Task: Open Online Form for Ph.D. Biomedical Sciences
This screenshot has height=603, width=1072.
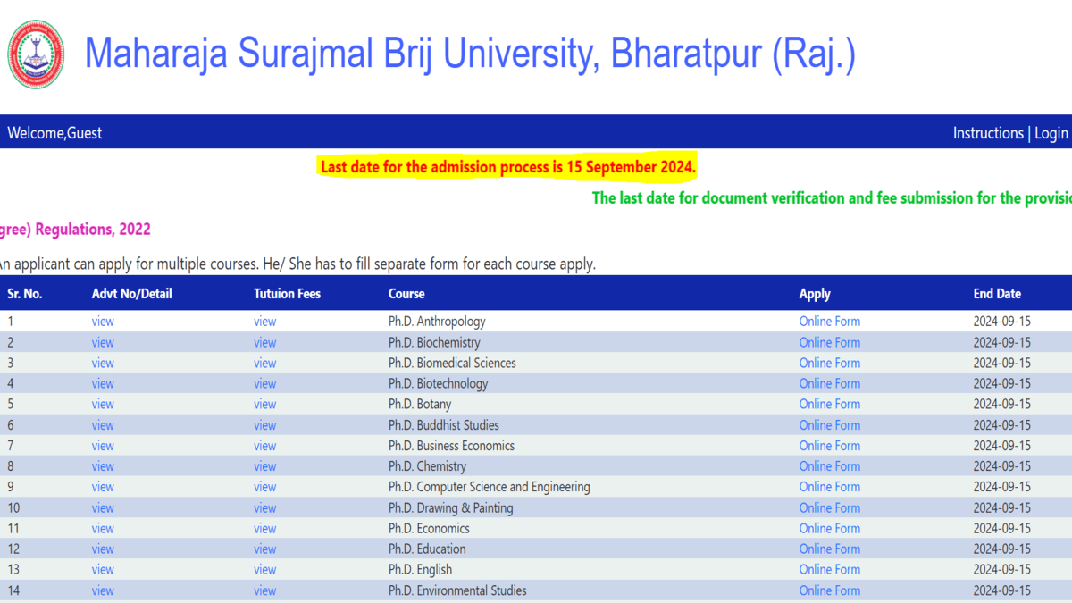Action: [x=830, y=363]
